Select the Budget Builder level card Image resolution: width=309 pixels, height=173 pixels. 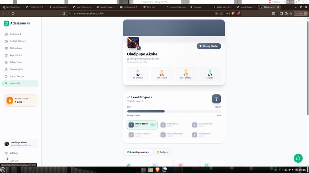[206, 125]
